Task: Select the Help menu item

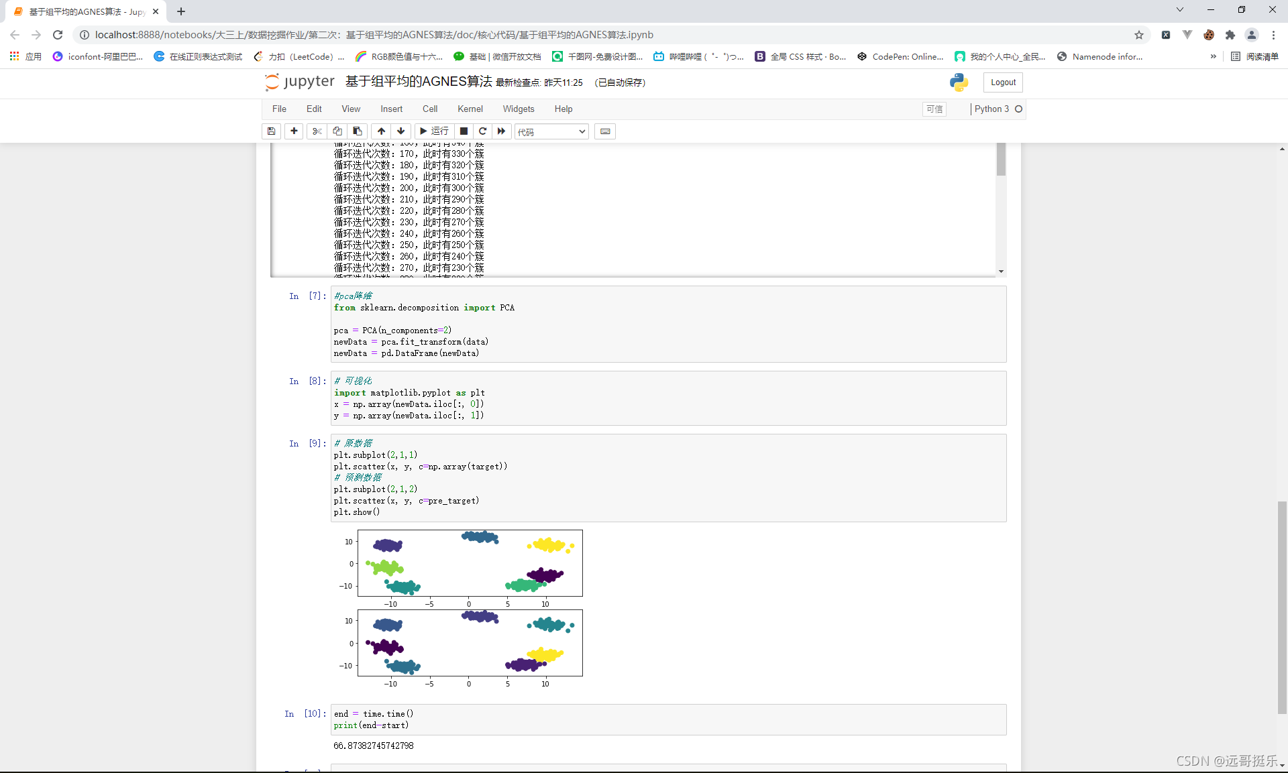Action: (x=563, y=109)
